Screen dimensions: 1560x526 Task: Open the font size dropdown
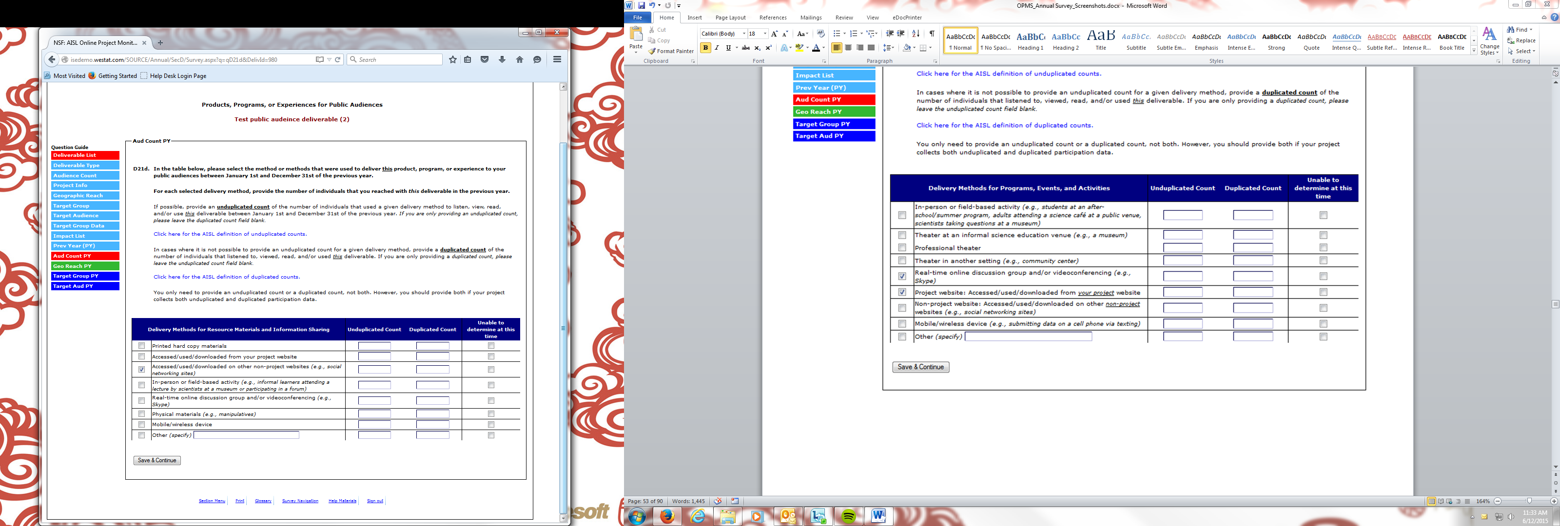point(765,34)
